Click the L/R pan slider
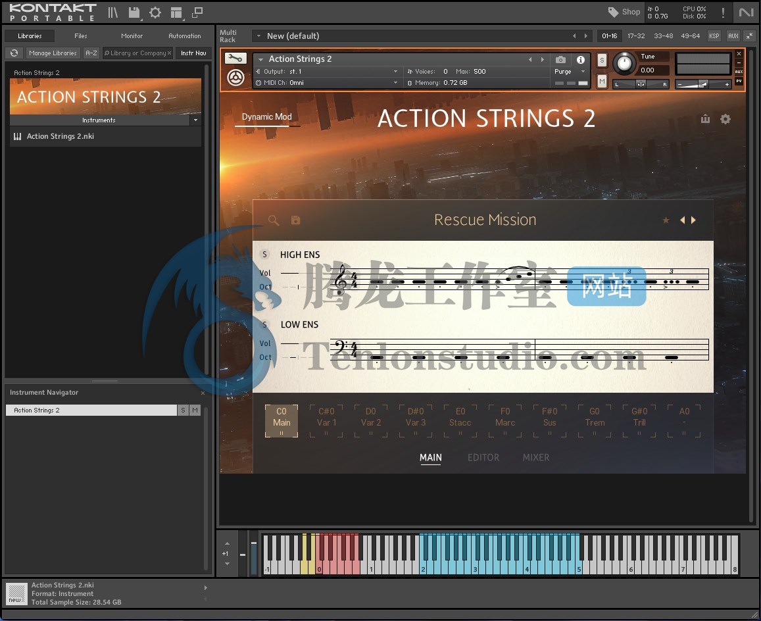Viewport: 761px width, 621px height. pyautogui.click(x=641, y=84)
